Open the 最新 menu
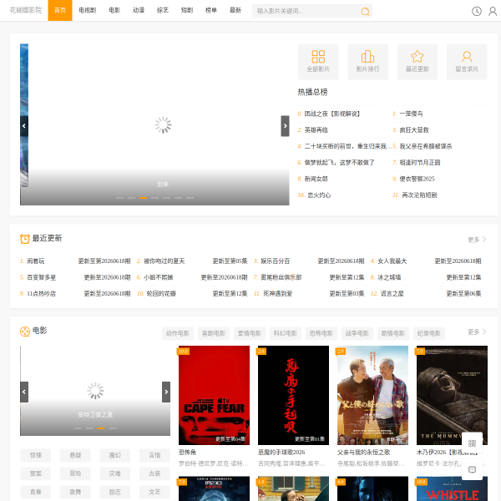 235,10
